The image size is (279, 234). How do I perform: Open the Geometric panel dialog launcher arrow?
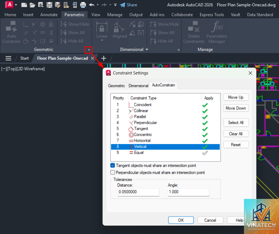89,50
